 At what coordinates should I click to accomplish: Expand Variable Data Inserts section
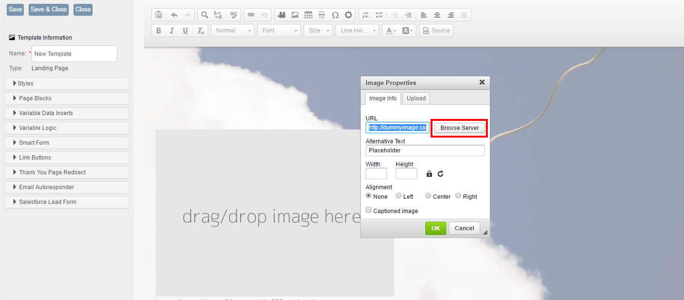point(67,113)
